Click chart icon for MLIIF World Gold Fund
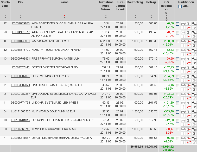This screenshot has height=152, width=197. pyautogui.click(x=189, y=116)
